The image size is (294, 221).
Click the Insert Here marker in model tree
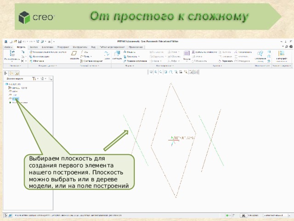tap(18, 103)
